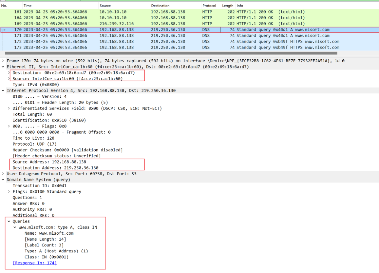The height and width of the screenshot is (273, 379).
Task: Select the Questions: 1 field
Action: (x=27, y=198)
